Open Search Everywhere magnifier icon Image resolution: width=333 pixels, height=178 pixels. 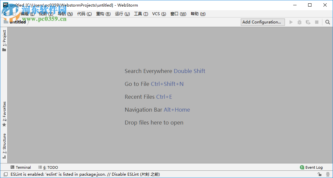pos(328,22)
